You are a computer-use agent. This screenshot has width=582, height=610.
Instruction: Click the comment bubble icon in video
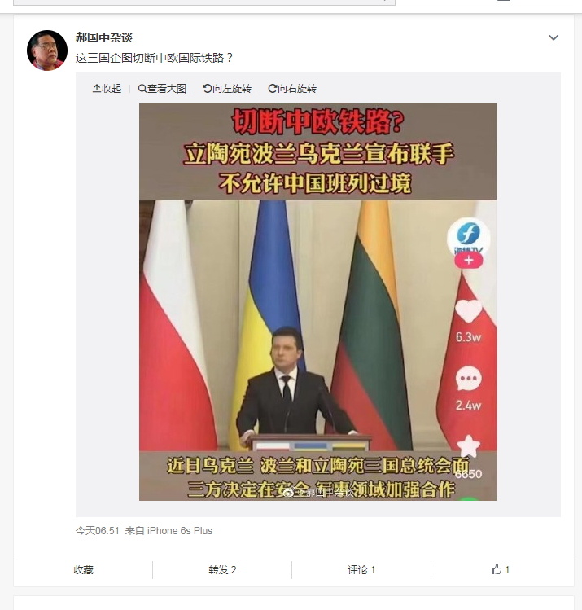click(x=469, y=378)
